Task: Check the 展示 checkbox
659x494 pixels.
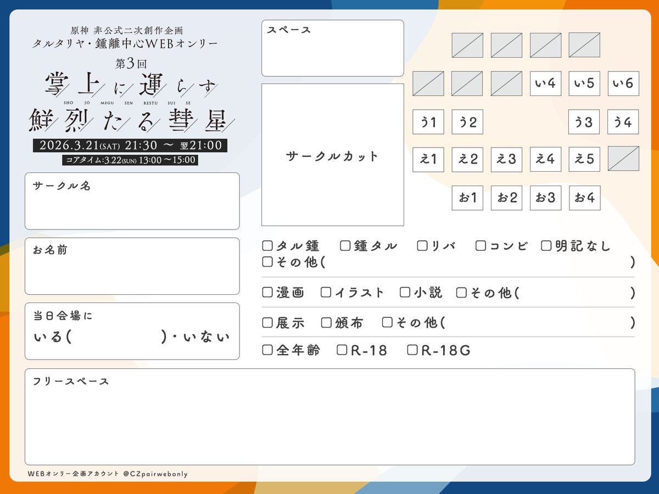Action: 267,323
